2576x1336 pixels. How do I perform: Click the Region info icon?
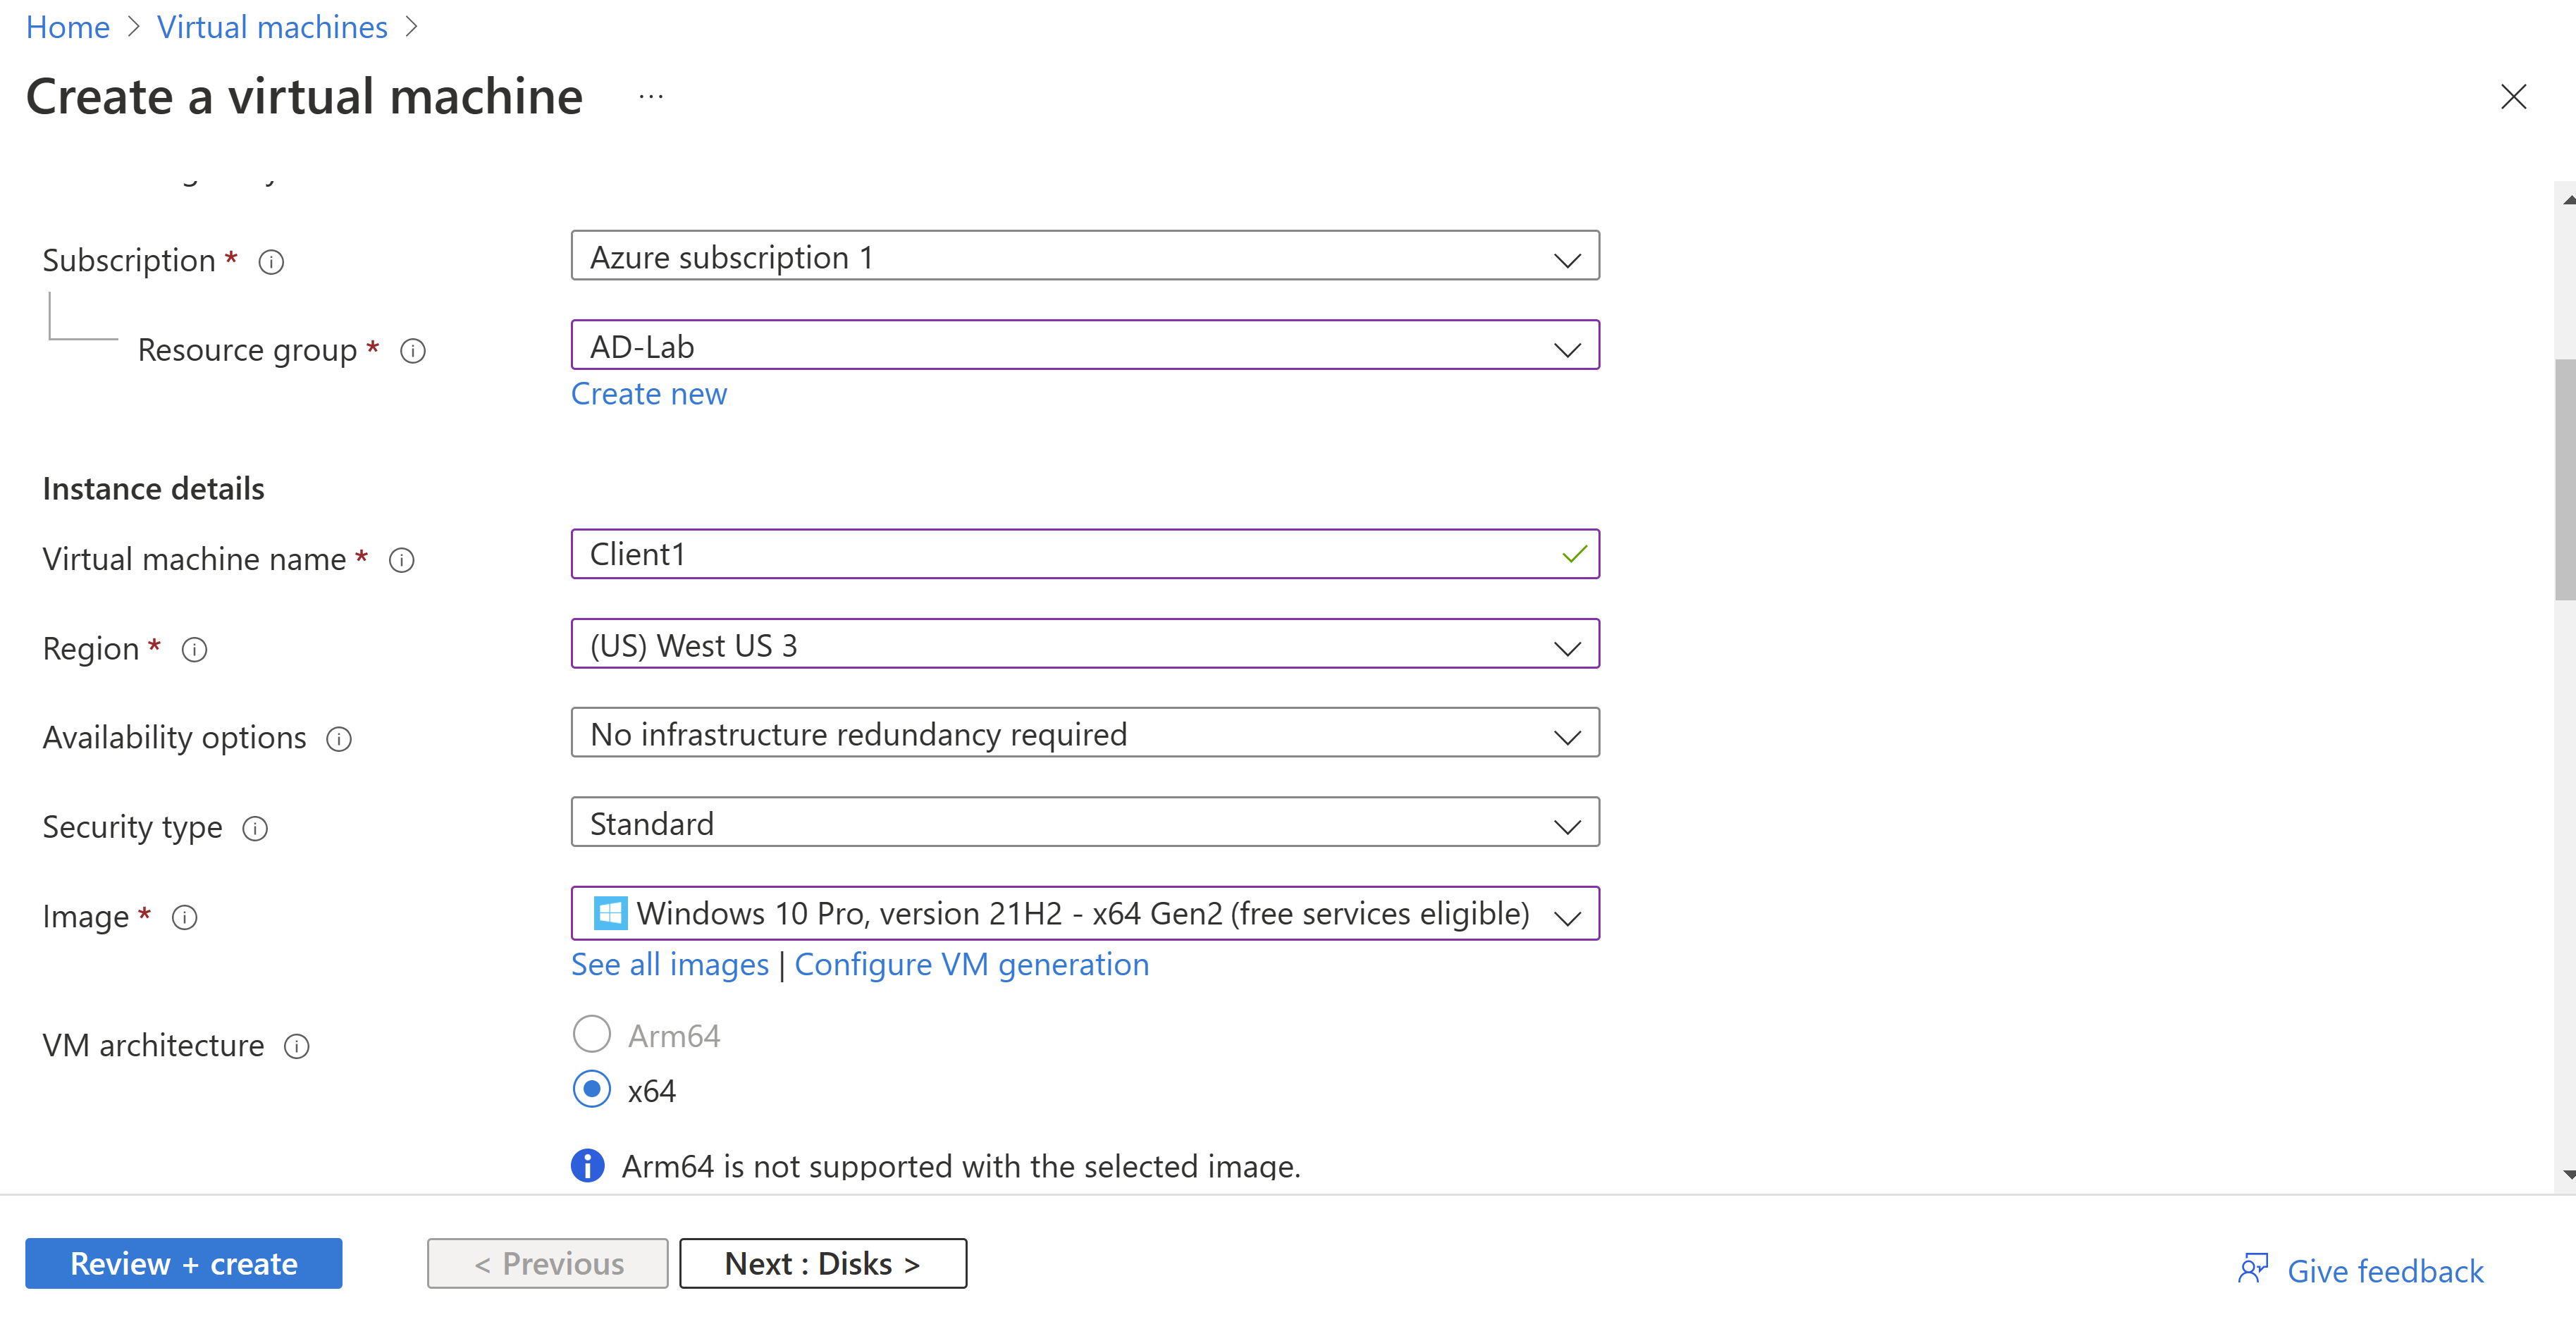pyautogui.click(x=194, y=650)
